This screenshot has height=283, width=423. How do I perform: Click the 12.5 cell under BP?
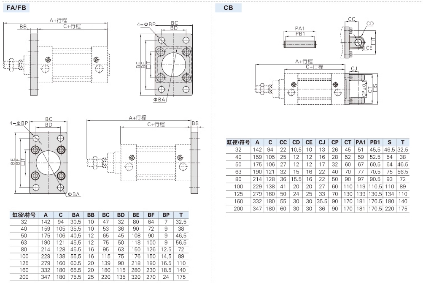166,250
